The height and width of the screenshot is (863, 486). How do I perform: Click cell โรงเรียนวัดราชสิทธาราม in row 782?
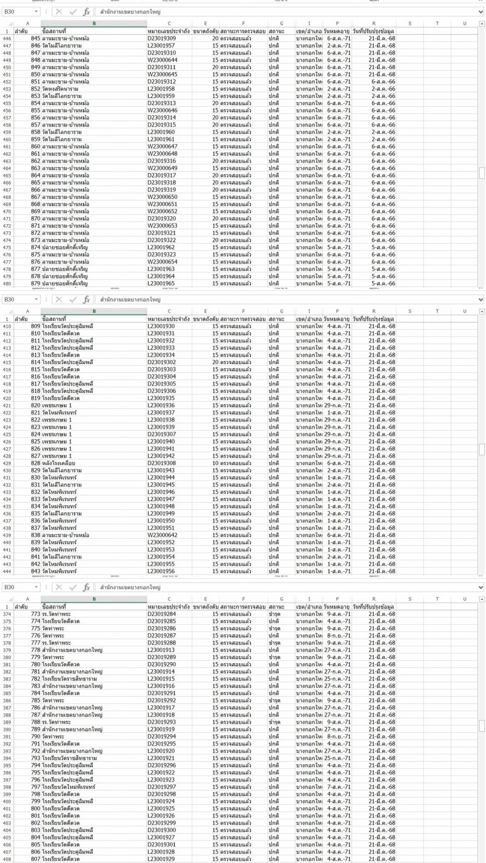tap(94, 679)
